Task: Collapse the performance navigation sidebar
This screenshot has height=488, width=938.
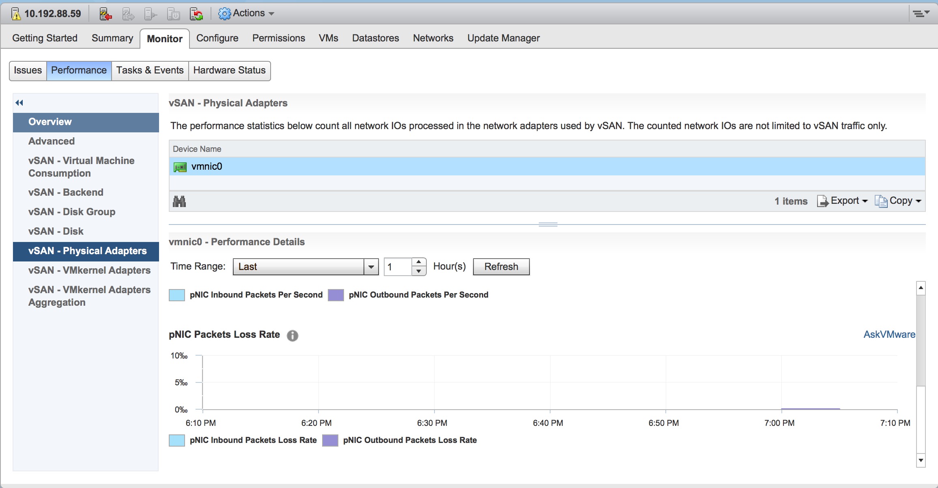Action: point(19,103)
